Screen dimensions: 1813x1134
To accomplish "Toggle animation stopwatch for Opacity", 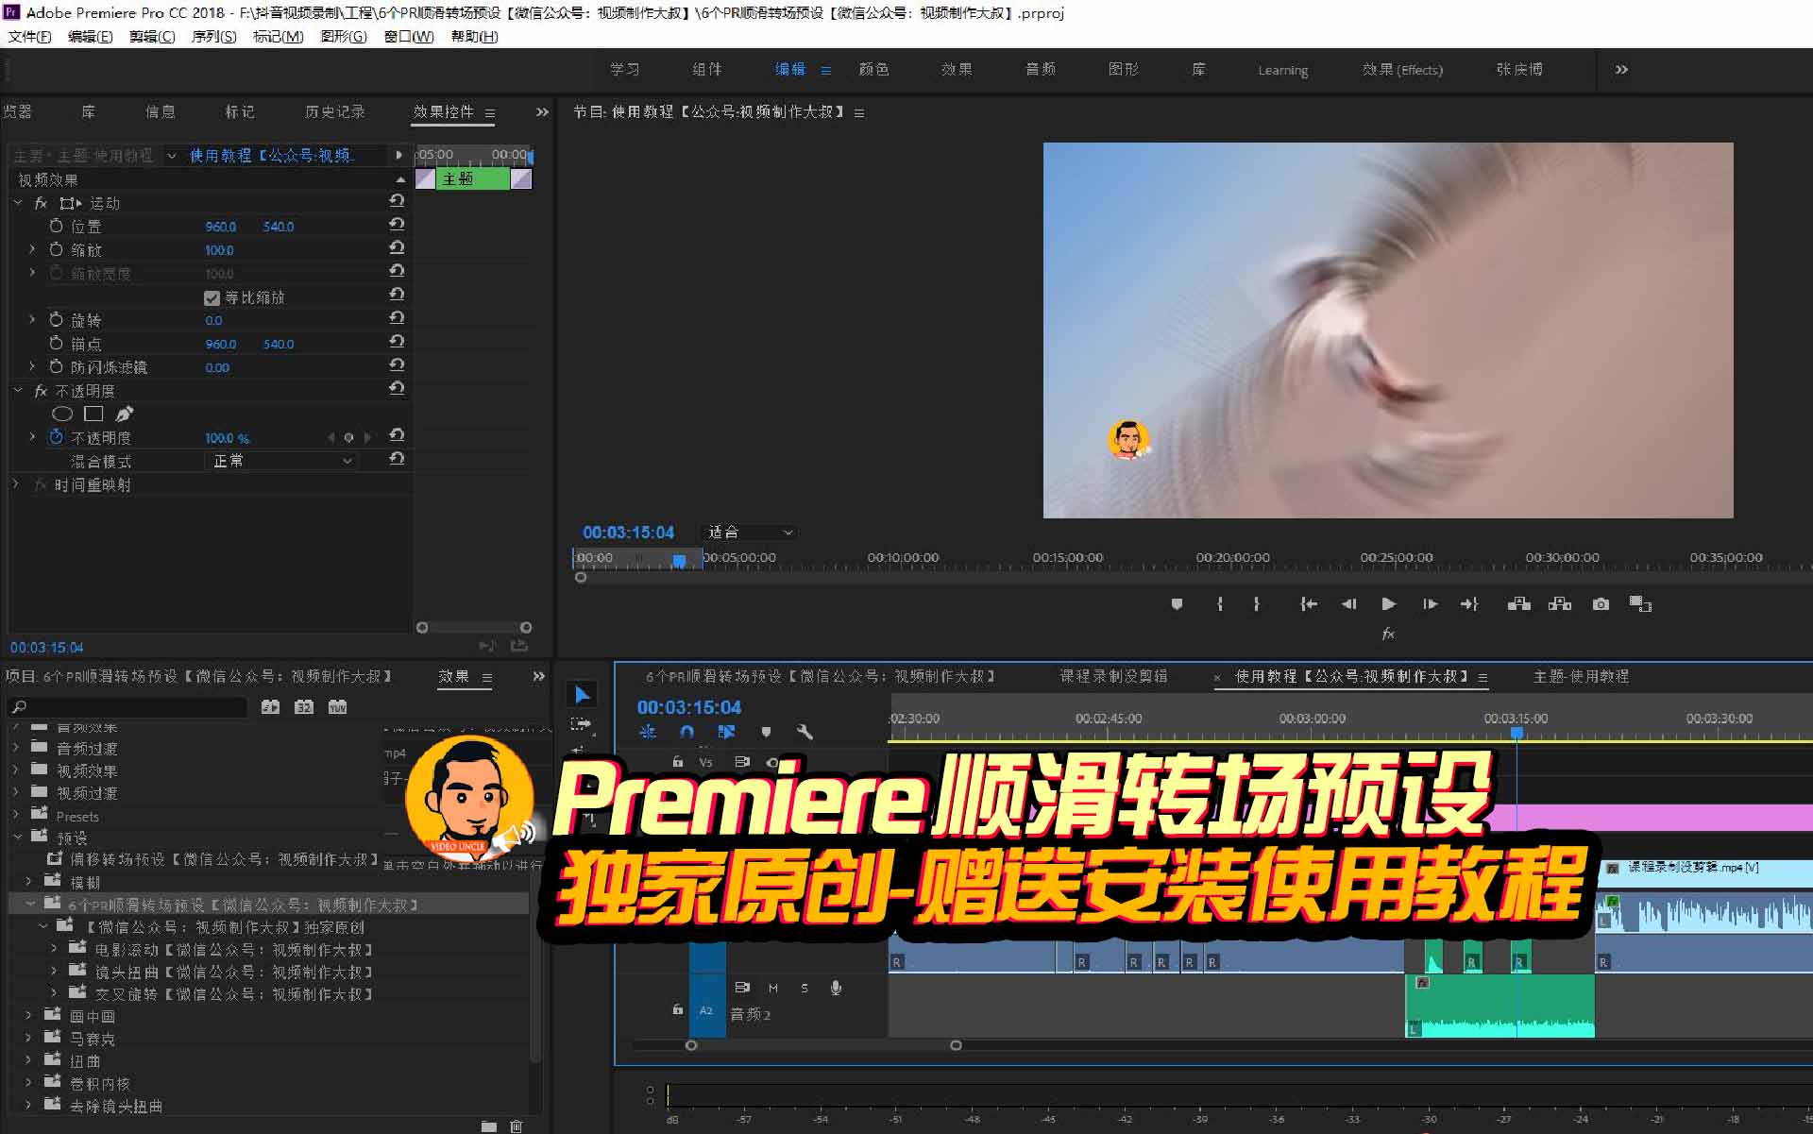I will click(56, 437).
